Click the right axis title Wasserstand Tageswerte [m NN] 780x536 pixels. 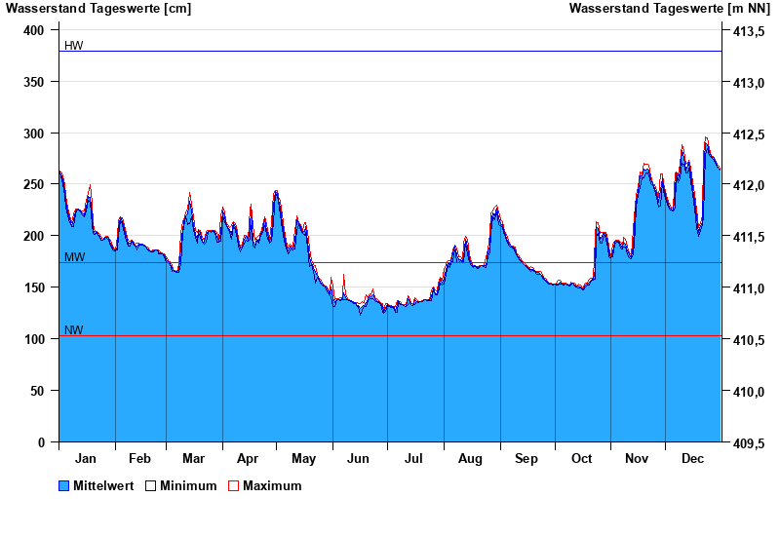[x=671, y=9]
